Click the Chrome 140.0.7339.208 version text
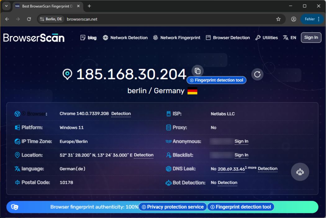This screenshot has height=218, width=326. click(84, 114)
